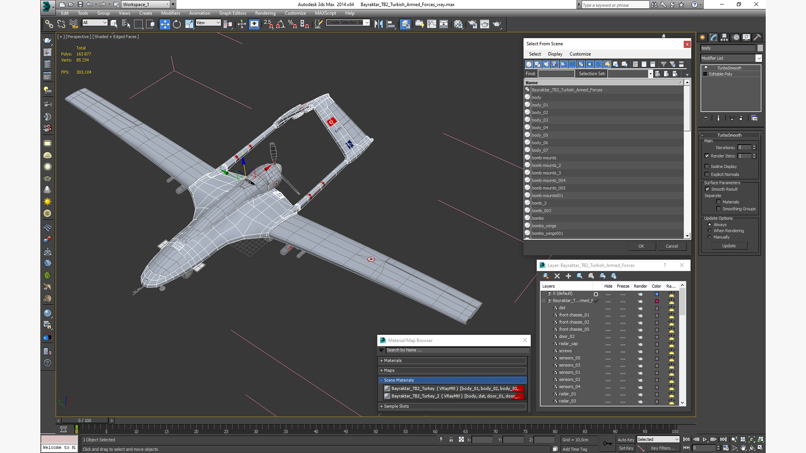Click Search by Name field in Material/Map Browser

tap(457, 350)
